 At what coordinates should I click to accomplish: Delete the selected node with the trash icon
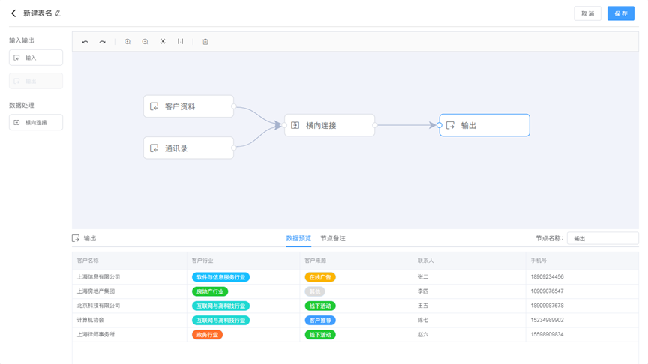(205, 42)
